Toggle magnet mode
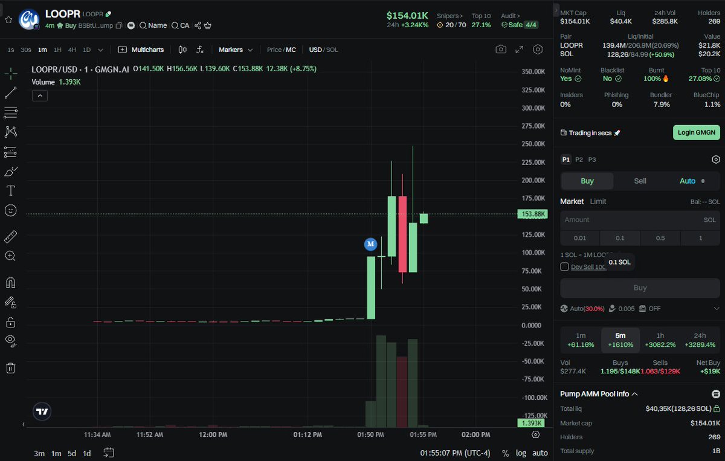The image size is (725, 461). pyautogui.click(x=11, y=282)
